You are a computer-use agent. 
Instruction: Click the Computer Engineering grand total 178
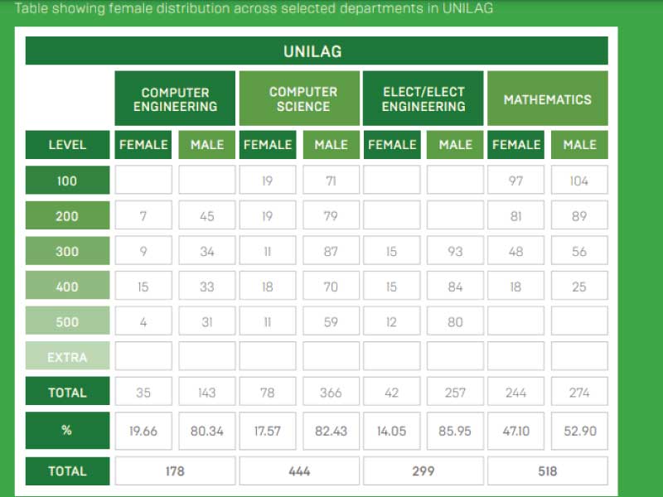(175, 470)
